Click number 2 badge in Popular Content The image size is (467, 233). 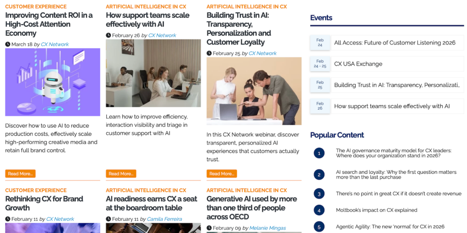[319, 175]
